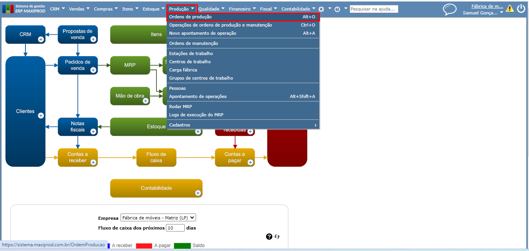Click the Contas a pagar flowchart box

coord(235,157)
